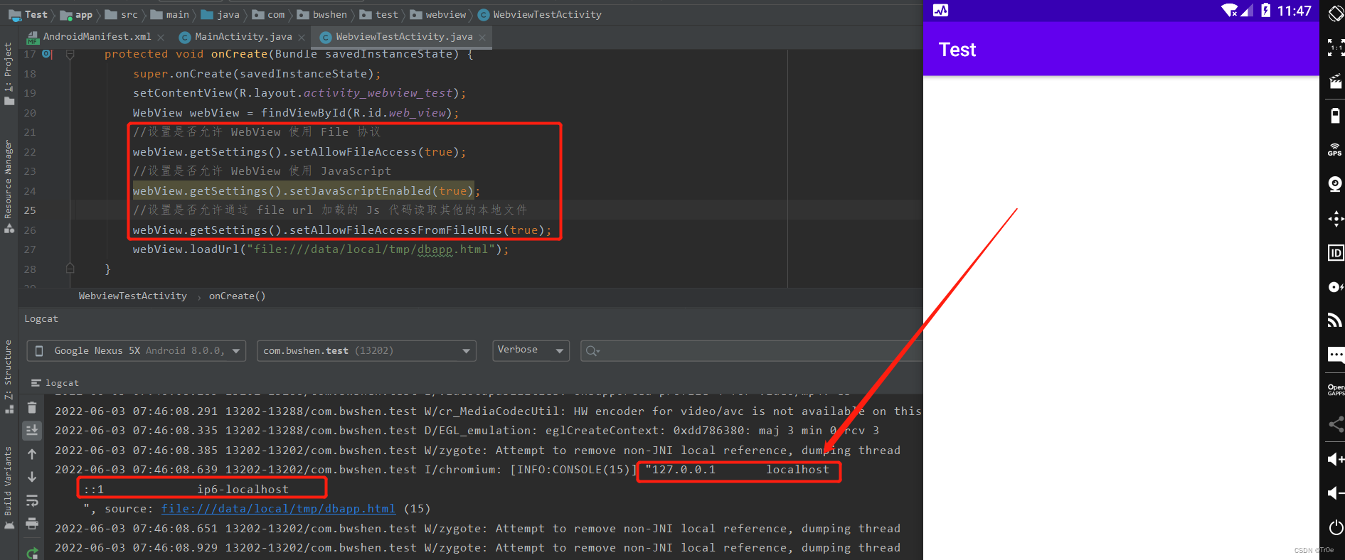Click the down arrow in logcat toolbar
This screenshot has height=560, width=1345.
(32, 477)
